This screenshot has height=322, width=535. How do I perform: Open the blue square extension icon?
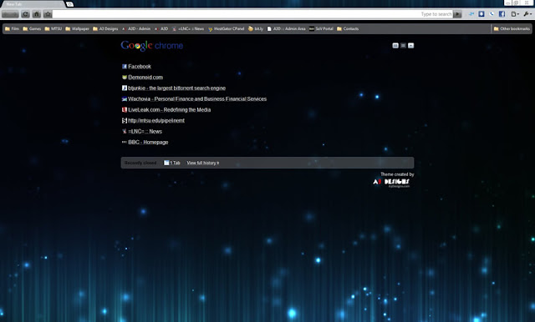point(481,14)
